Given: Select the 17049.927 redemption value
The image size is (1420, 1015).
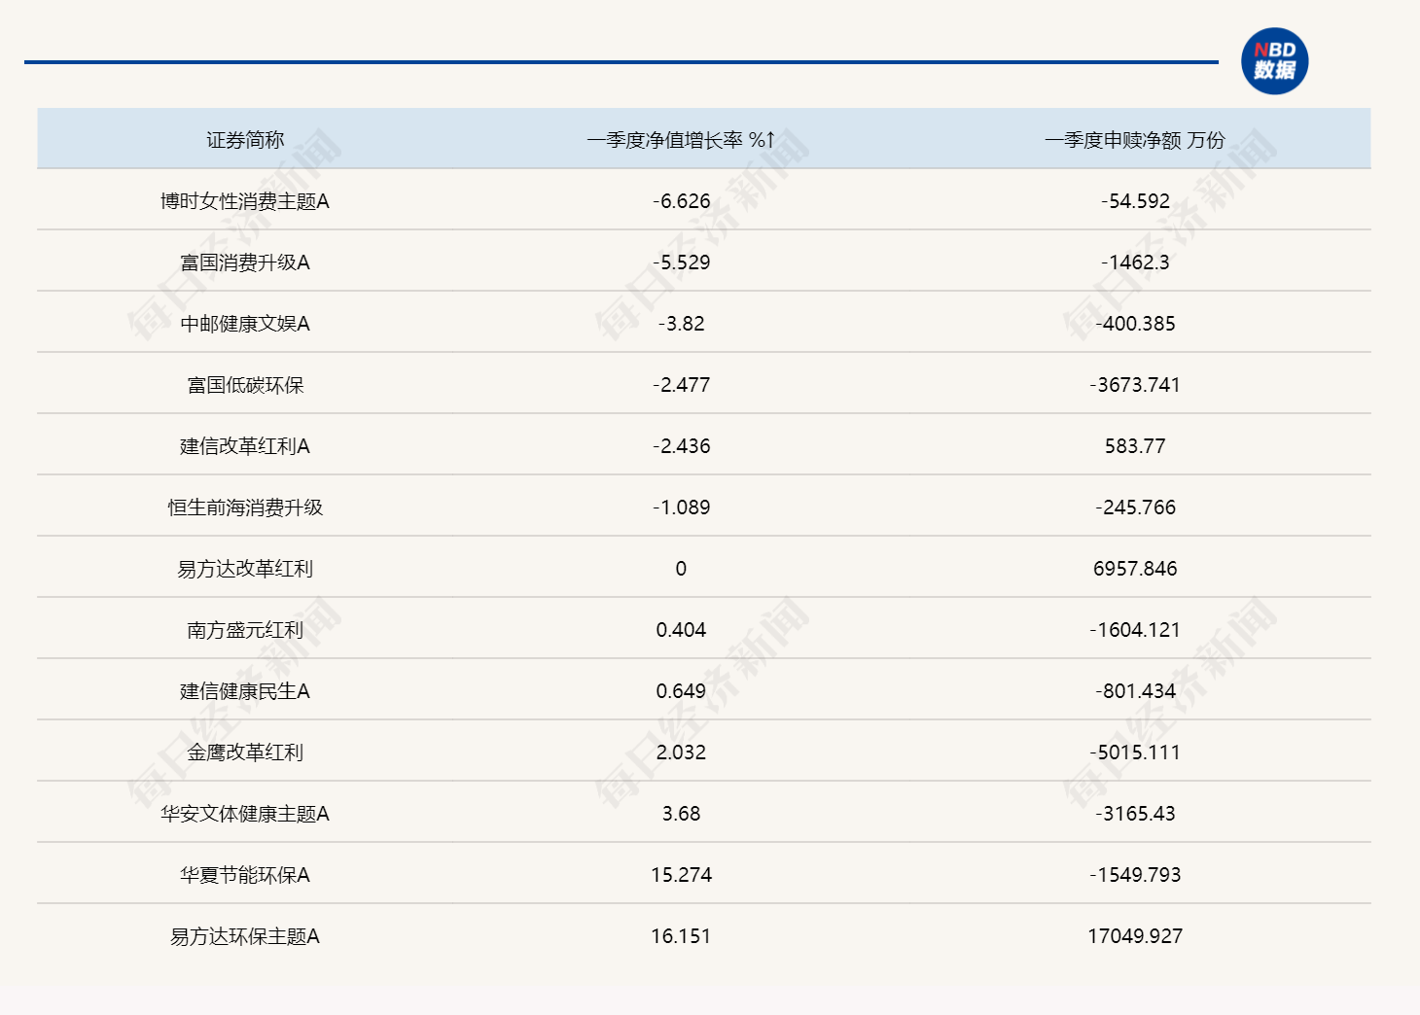Looking at the screenshot, I should pyautogui.click(x=1135, y=936).
